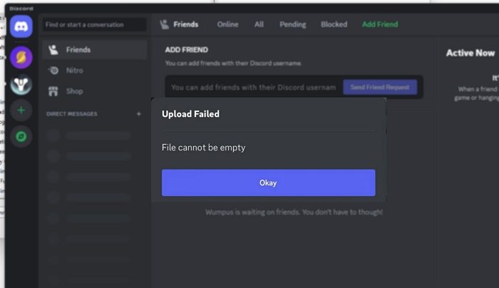Click the first direct message placeholder entry
Viewport: 499px width, 288px height.
[89, 135]
